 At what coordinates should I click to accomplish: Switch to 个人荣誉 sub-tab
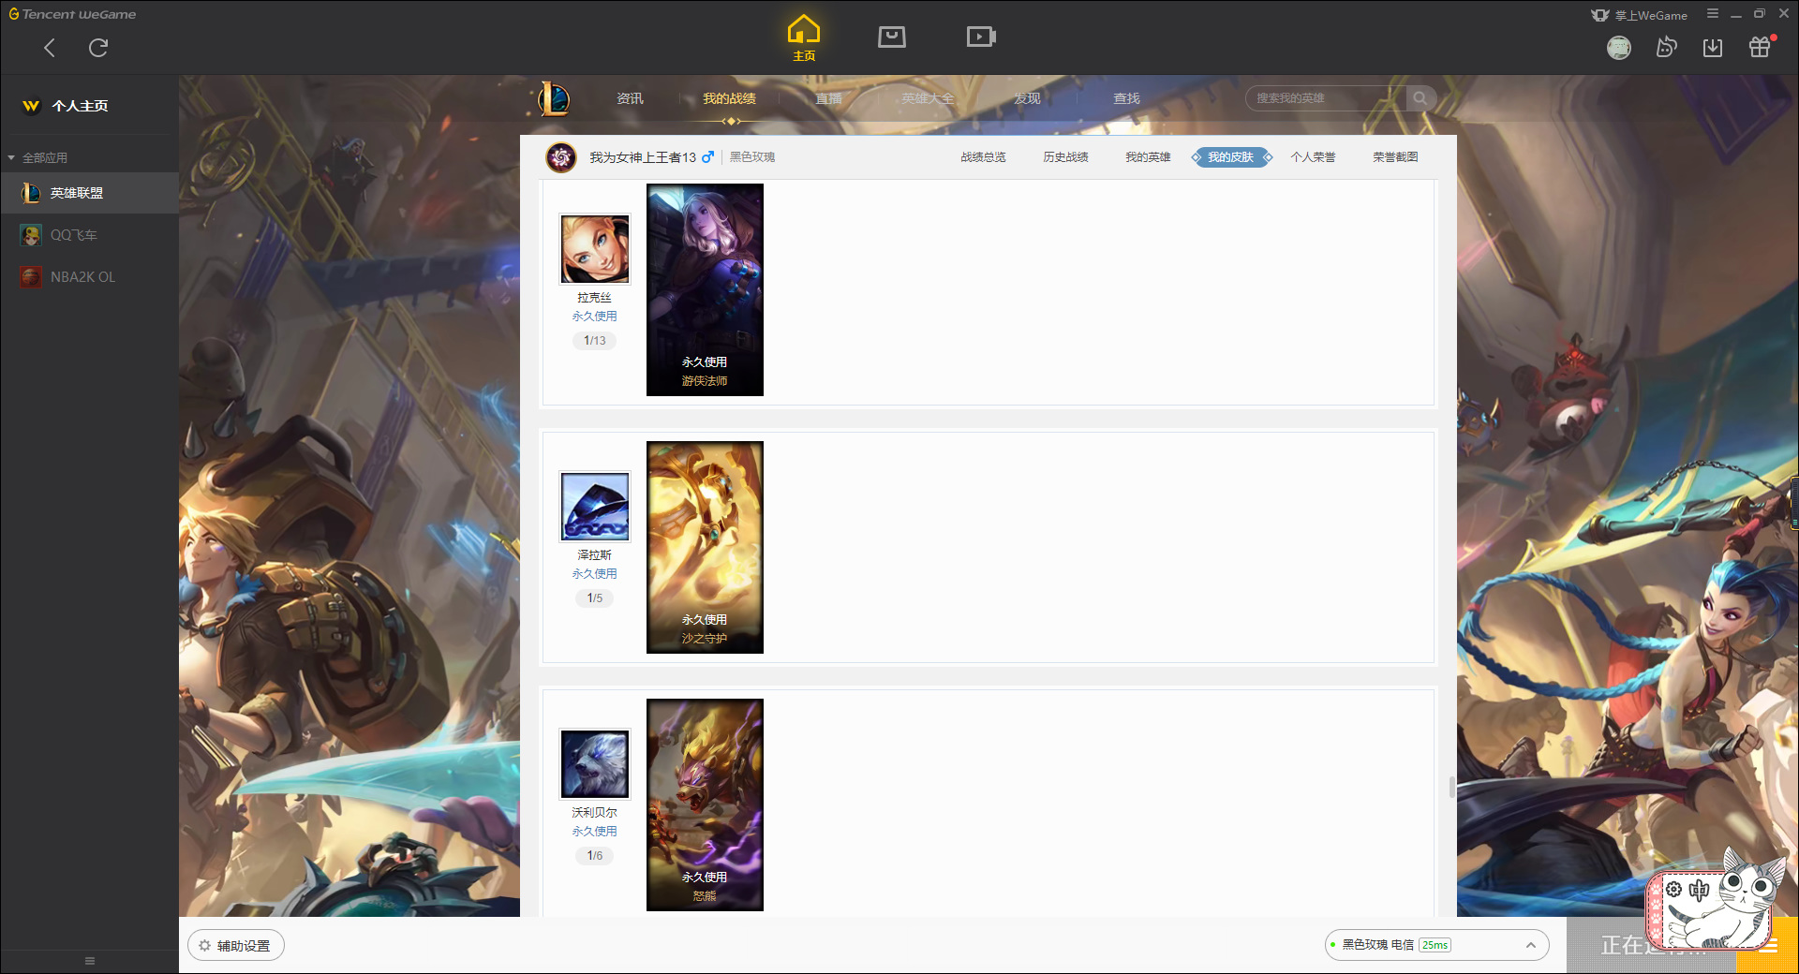[x=1313, y=157]
